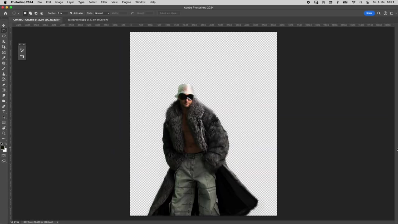Select the Move tool
This screenshot has height=224, width=398.
[4, 26]
